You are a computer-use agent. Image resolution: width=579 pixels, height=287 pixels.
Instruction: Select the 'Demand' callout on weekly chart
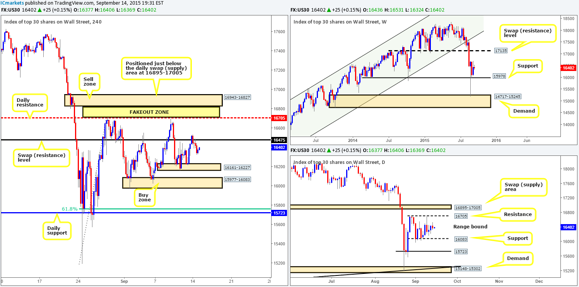point(524,111)
